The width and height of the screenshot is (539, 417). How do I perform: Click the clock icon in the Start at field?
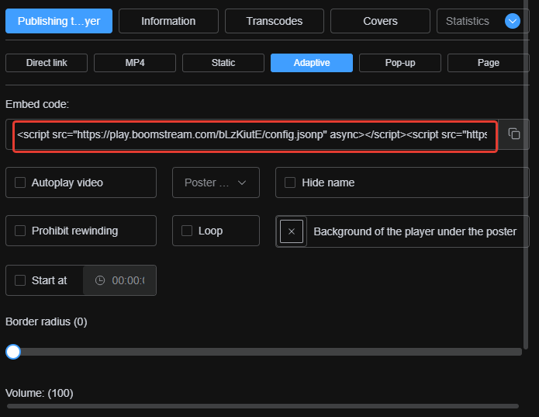pos(100,280)
